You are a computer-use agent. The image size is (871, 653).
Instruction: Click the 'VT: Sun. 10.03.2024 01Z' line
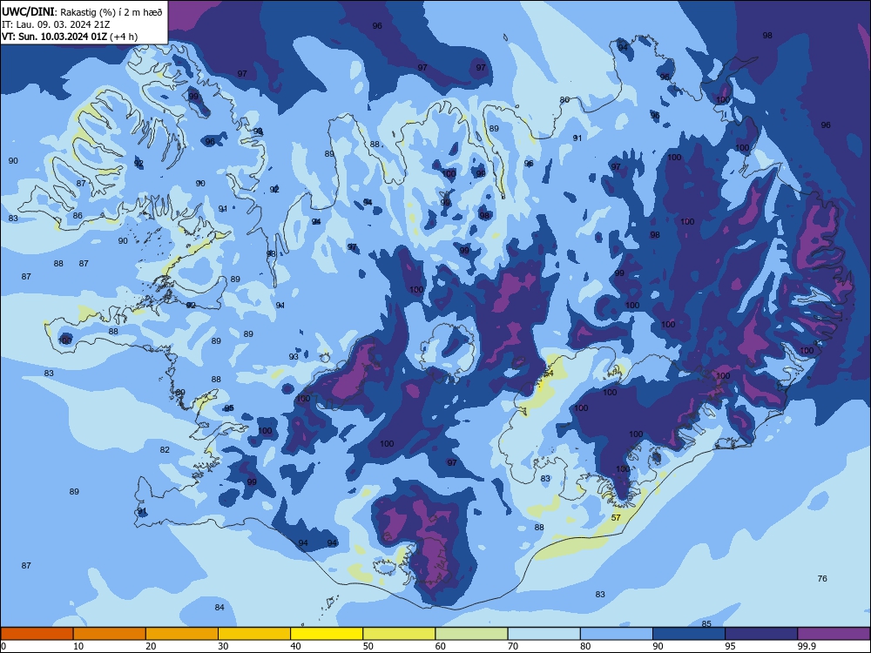[54, 37]
